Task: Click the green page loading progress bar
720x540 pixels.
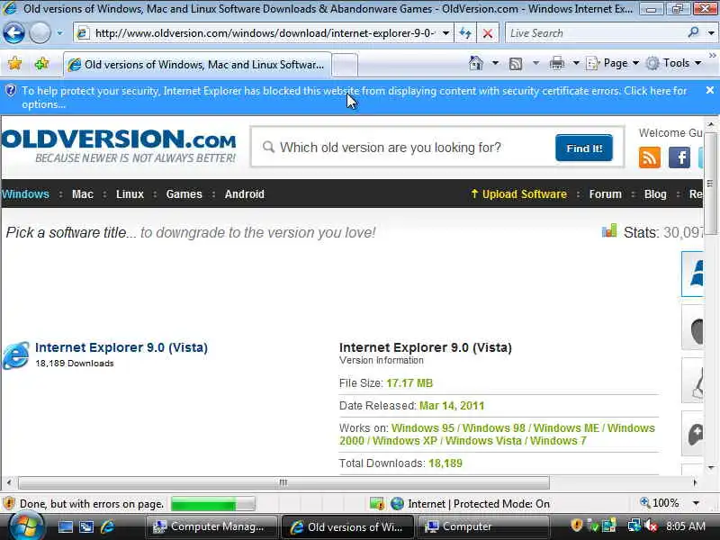Action: pyautogui.click(x=213, y=504)
